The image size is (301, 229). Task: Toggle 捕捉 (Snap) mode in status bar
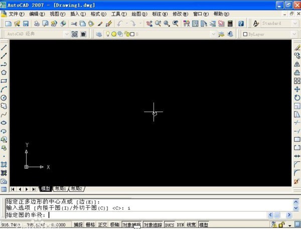tap(78, 225)
